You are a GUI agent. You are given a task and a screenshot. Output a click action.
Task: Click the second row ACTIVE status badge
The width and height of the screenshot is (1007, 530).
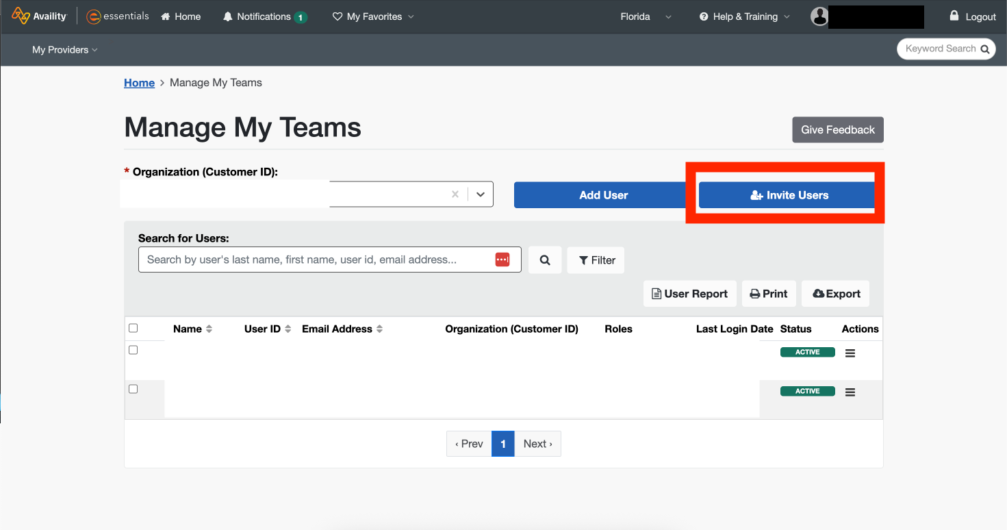(808, 391)
